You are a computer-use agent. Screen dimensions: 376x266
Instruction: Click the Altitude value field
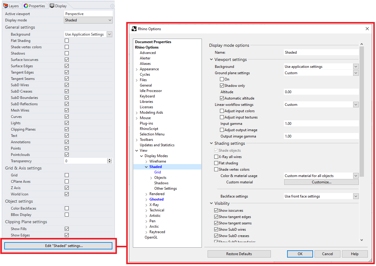321,92
